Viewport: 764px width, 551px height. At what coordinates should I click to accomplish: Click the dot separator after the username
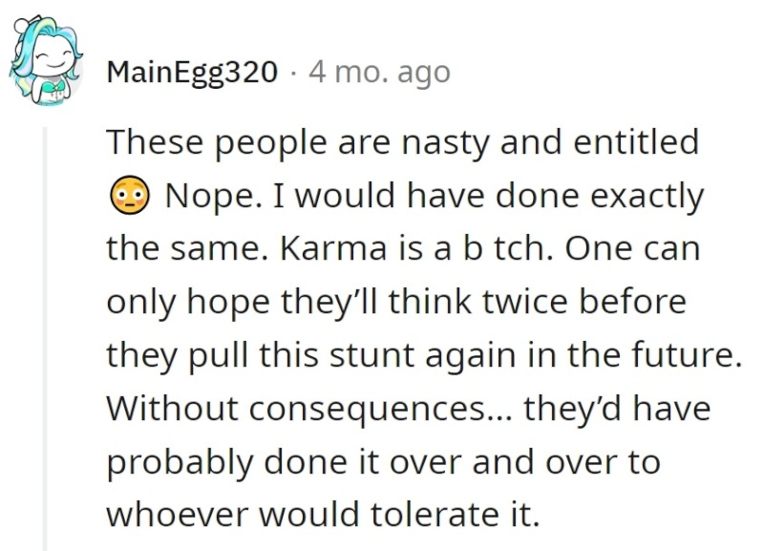(x=293, y=74)
